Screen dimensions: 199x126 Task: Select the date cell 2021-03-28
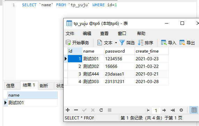coord(152,81)
